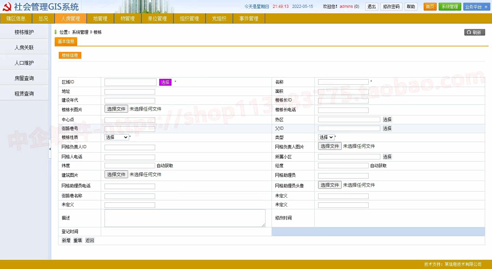
Task: Click 自动获取 next to 纬度
Action: click(x=165, y=166)
